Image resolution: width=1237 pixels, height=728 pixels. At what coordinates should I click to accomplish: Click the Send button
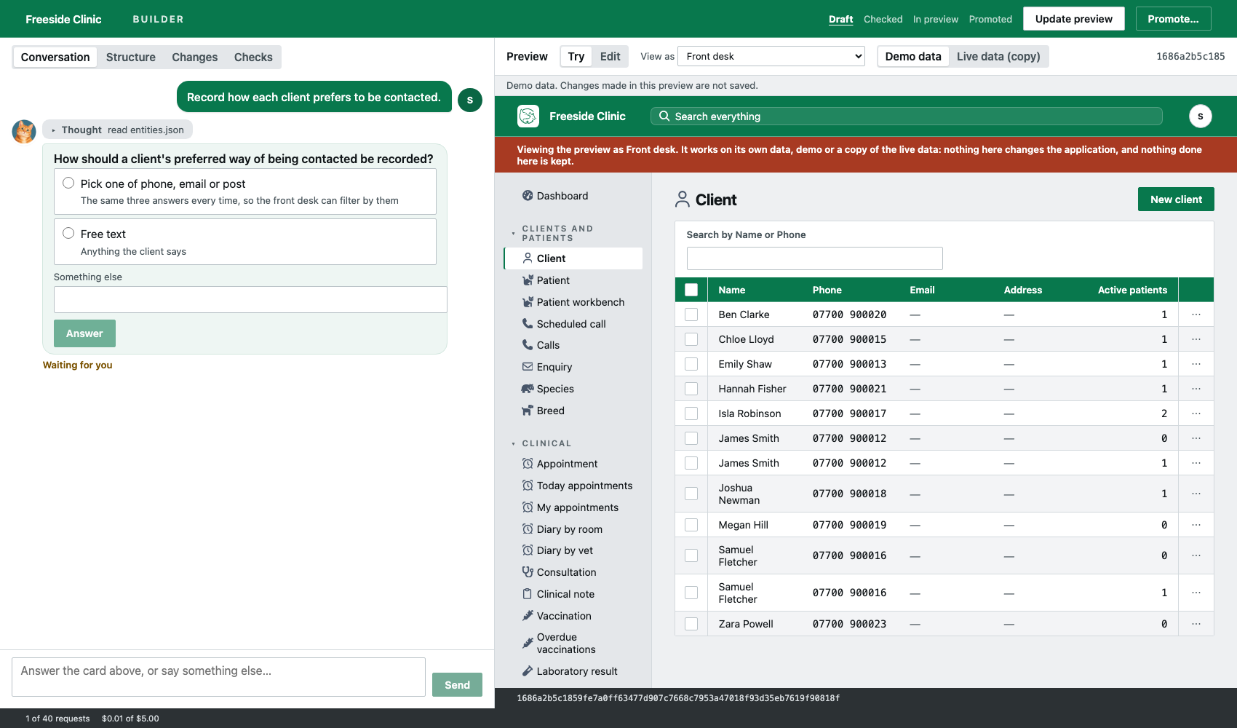457,685
